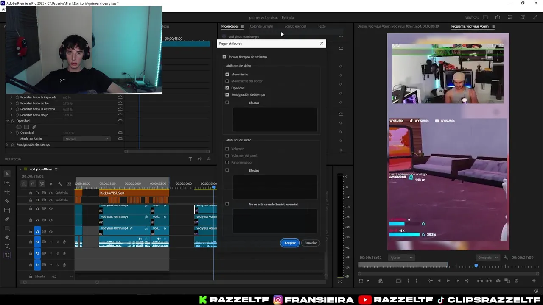
Task: Click the Lift button in Program monitor
Action: [x=480, y=281]
